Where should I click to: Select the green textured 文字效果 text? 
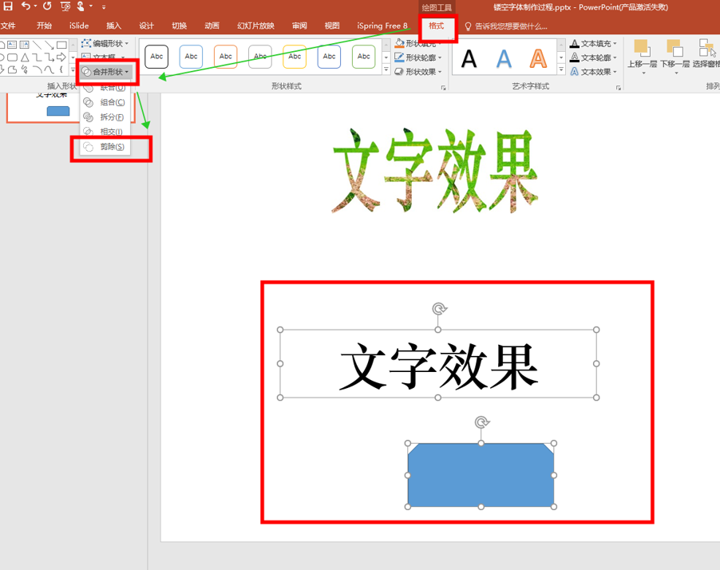pyautogui.click(x=434, y=171)
